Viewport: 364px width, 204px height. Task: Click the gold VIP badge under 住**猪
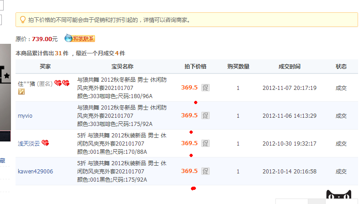pos(21,92)
